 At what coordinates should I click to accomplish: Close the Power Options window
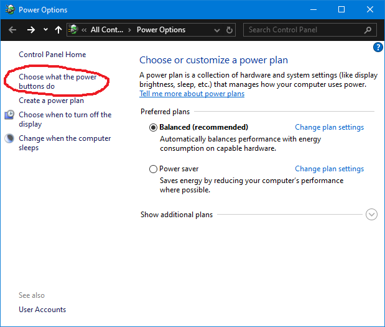point(370,9)
